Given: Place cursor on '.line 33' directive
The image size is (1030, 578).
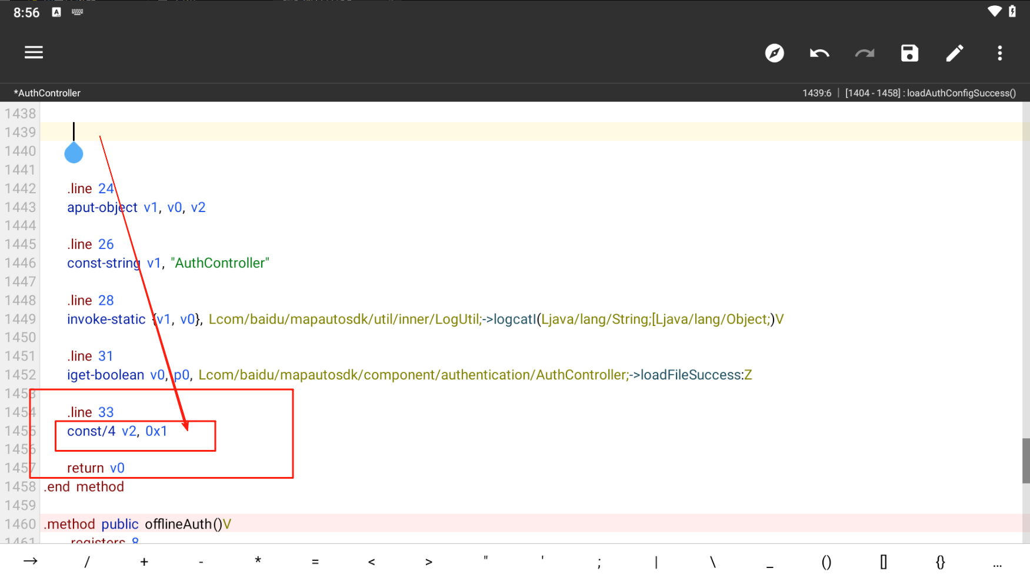Looking at the screenshot, I should 91,412.
